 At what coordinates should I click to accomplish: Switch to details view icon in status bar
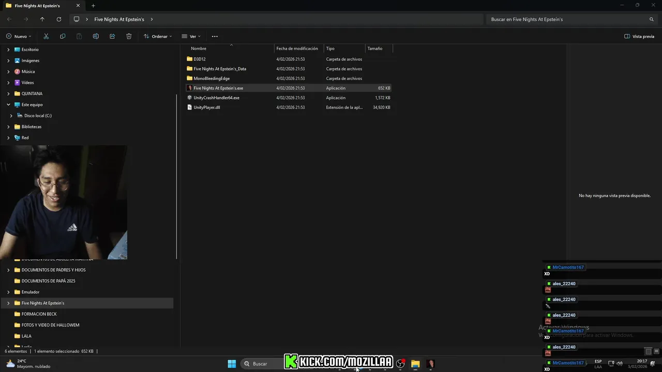click(648, 351)
